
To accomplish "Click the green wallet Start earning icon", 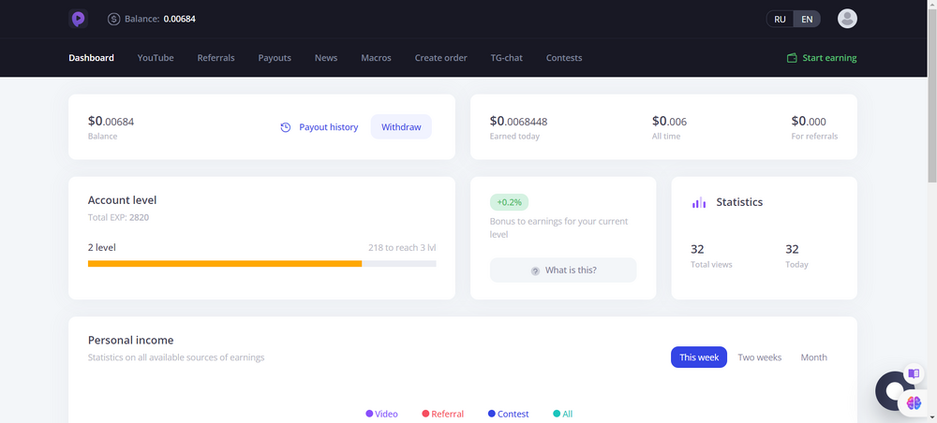I will (792, 58).
